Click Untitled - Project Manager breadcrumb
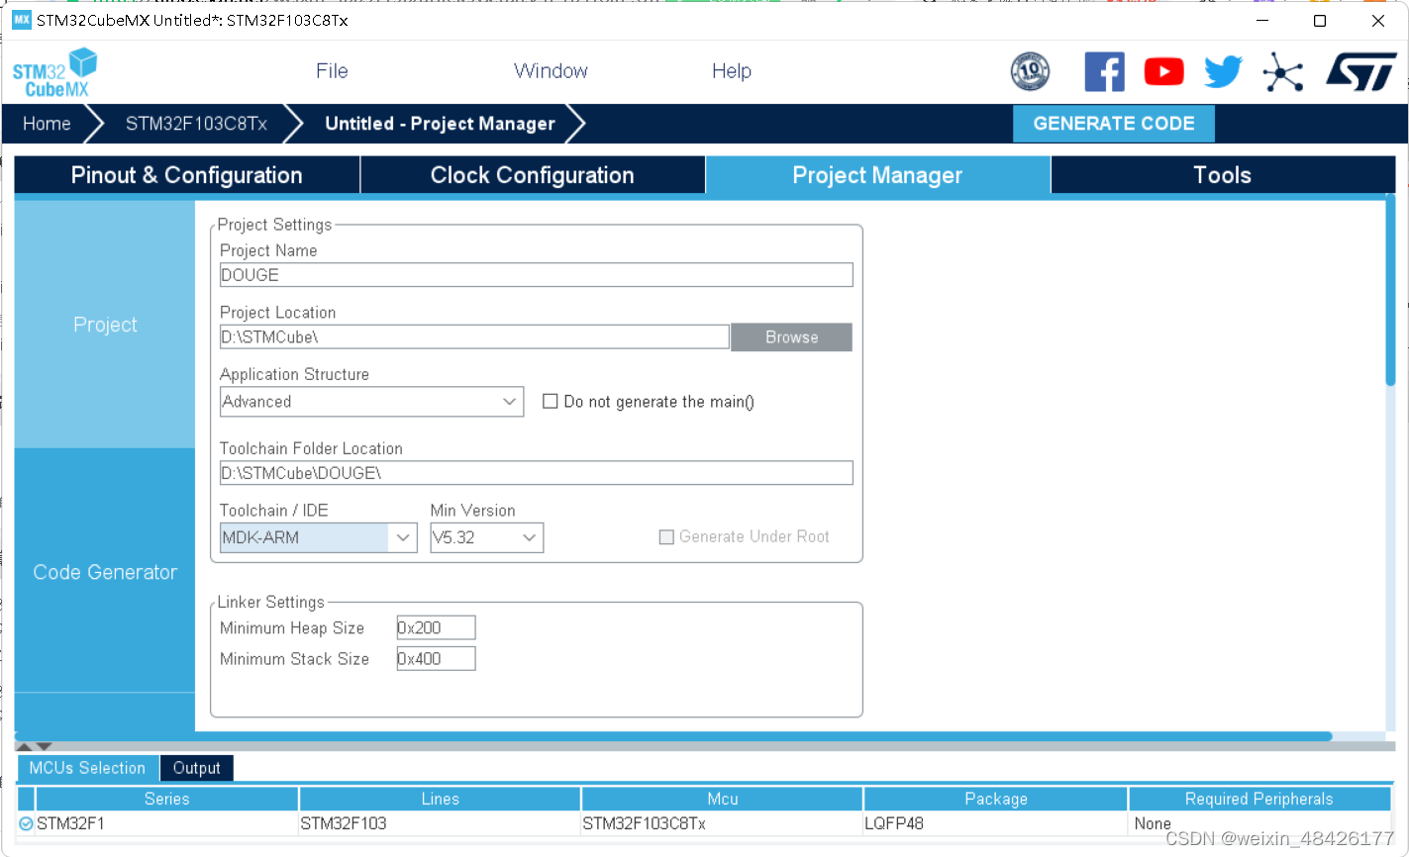 click(x=440, y=124)
